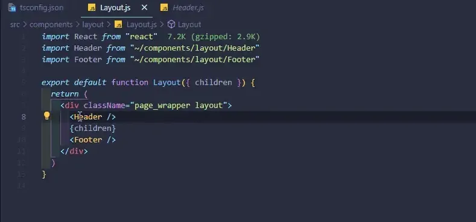Click the Footer component tag
Image resolution: width=476 pixels, height=222 pixels.
pyautogui.click(x=88, y=140)
